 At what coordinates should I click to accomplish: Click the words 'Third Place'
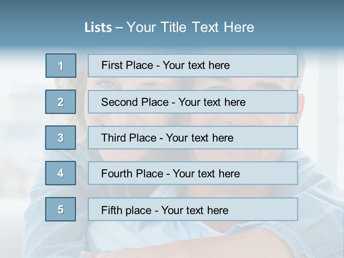[x=129, y=138]
